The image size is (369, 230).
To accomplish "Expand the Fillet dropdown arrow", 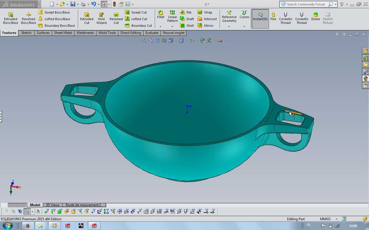I will click(x=161, y=26).
